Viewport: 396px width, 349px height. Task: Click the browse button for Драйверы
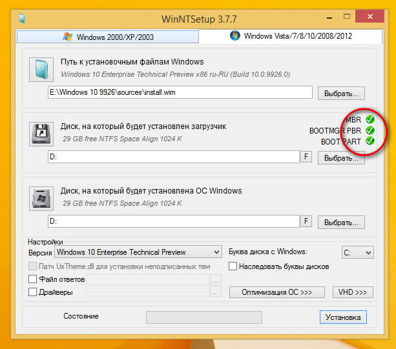(215, 292)
